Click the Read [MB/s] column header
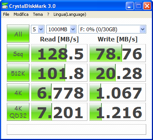Viewport: 153px width, 140px height. point(59,39)
